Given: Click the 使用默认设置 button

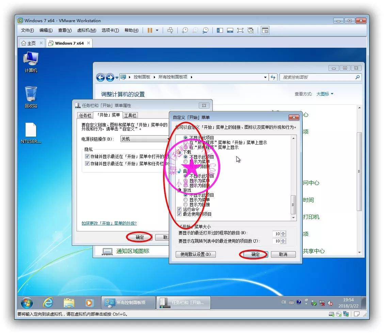Looking at the screenshot, I should click(195, 254).
